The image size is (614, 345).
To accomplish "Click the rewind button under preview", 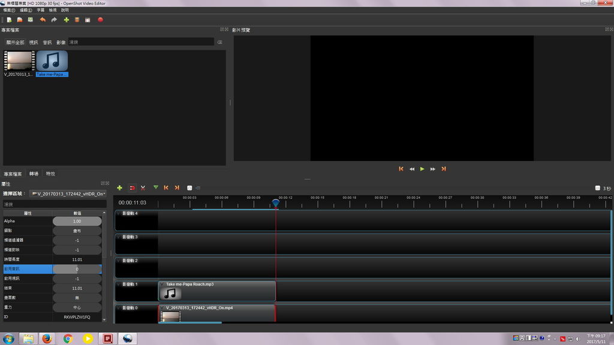I will click(x=412, y=169).
